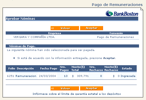Click the bottom Aceptar button
The width and height of the screenshot is (146, 100).
pos(91,88)
